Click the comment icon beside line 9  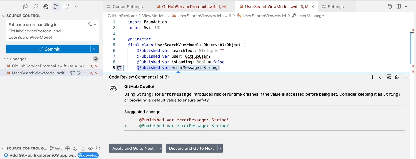click(119, 68)
